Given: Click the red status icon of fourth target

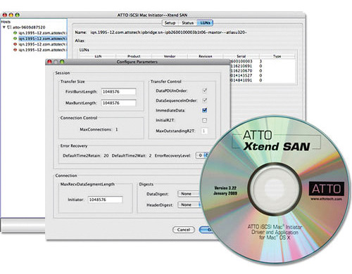Looking at the screenshot, I should 15,50.
